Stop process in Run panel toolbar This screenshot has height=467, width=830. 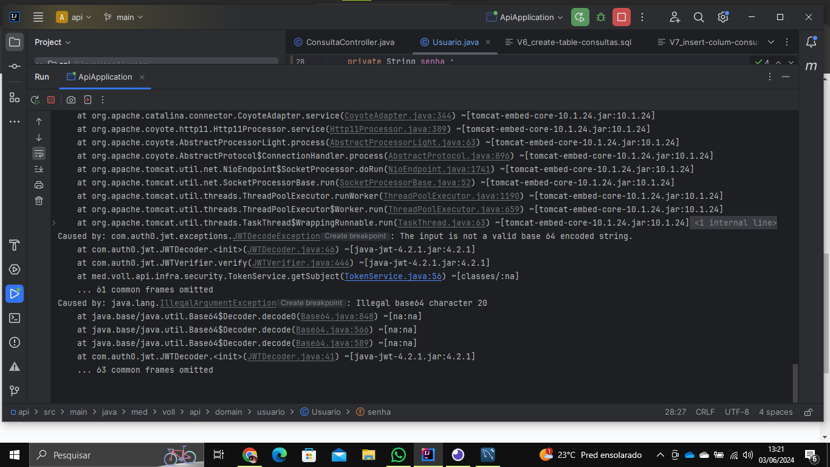click(x=51, y=100)
